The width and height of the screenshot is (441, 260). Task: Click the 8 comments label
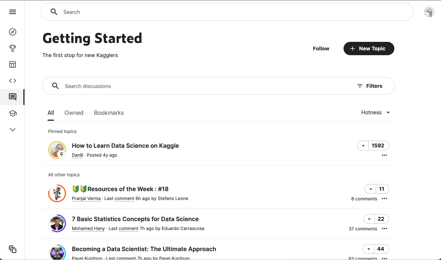[x=364, y=199]
